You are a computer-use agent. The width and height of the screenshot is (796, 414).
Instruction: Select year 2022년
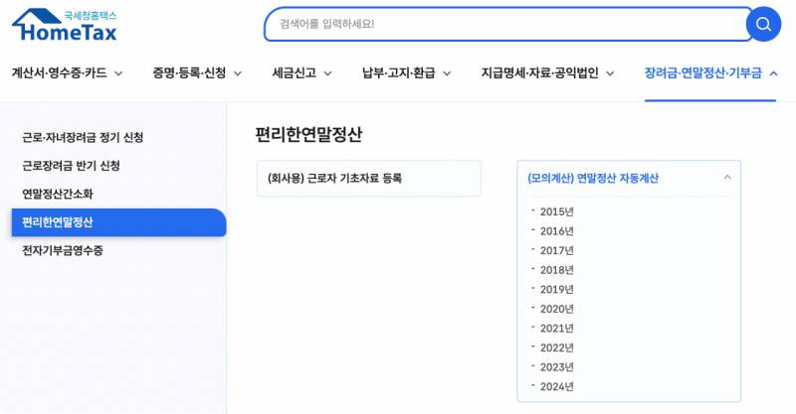click(556, 347)
